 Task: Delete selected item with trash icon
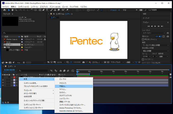point(24,62)
